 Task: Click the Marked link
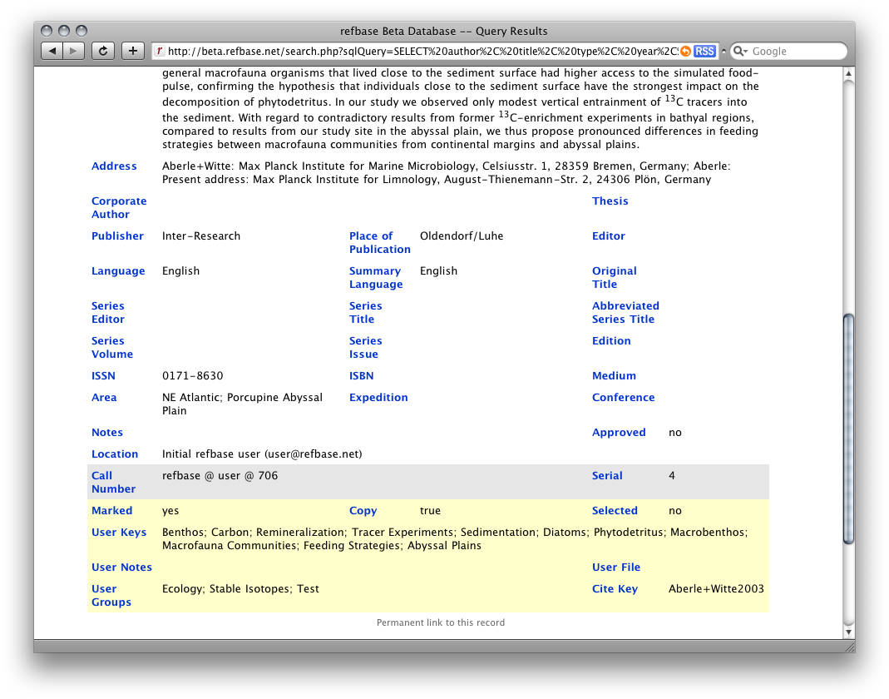tap(111, 511)
